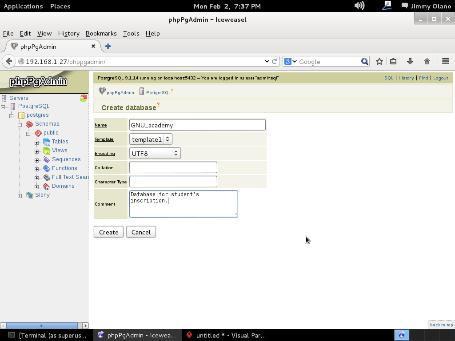The image size is (455, 341).
Task: Open the Bookmarks menu
Action: (x=101, y=33)
